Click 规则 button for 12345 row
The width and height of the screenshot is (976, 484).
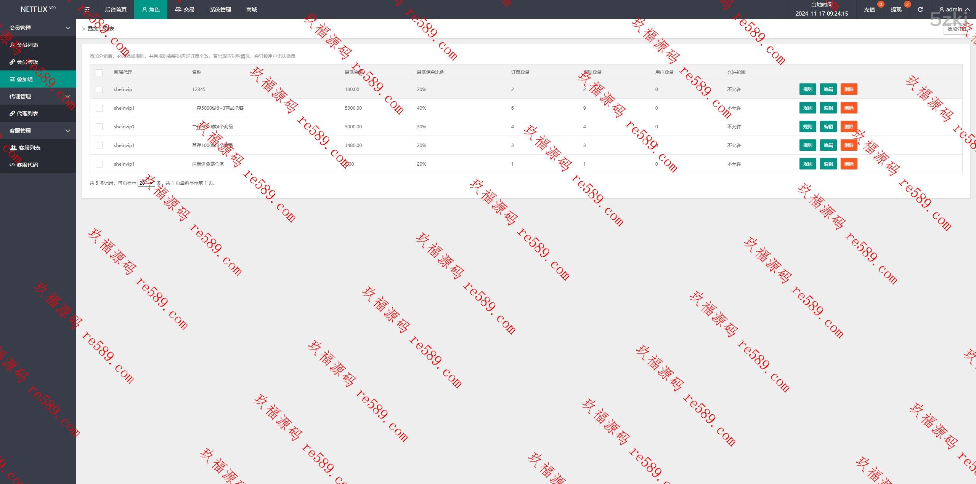807,89
